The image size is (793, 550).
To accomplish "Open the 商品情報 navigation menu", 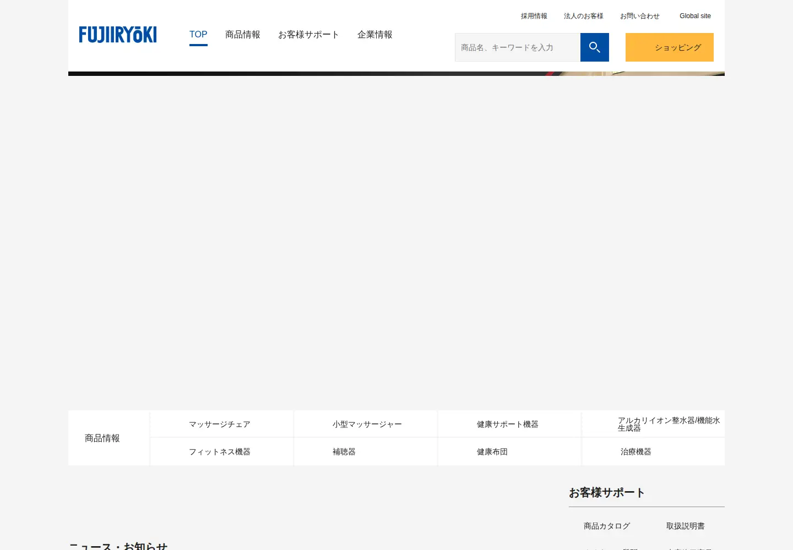I will click(243, 35).
